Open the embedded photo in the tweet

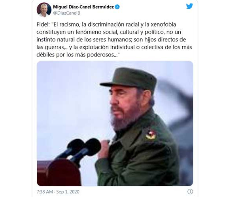[x=115, y=123]
